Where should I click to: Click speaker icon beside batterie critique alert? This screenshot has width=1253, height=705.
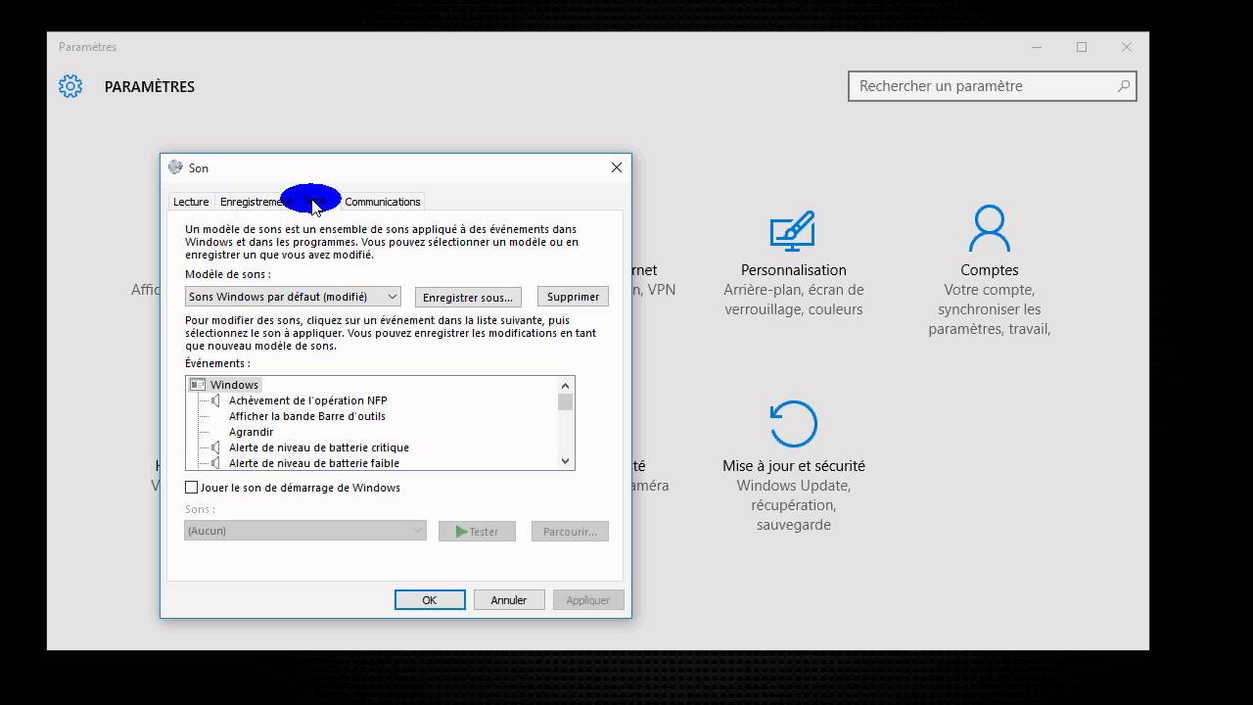(x=216, y=447)
